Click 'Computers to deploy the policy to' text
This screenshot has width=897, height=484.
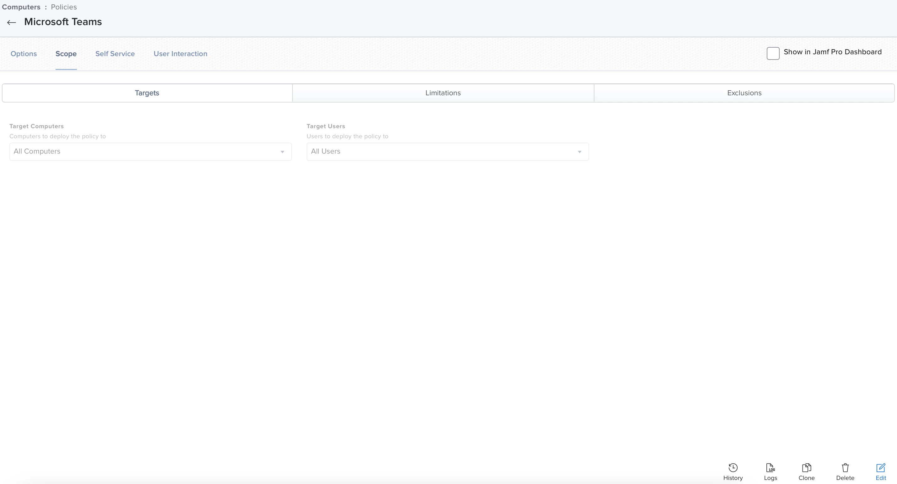coord(57,136)
